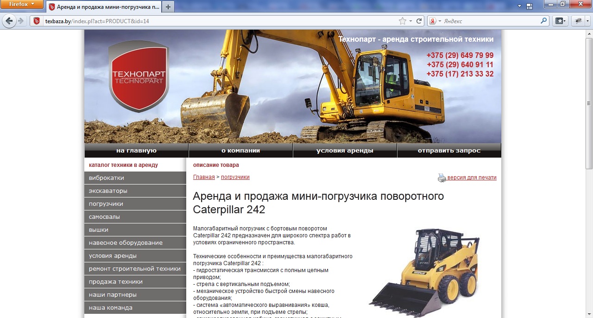Screen dimensions: 593x318
Task: Go back with the browser back arrow
Action: (x=9, y=21)
